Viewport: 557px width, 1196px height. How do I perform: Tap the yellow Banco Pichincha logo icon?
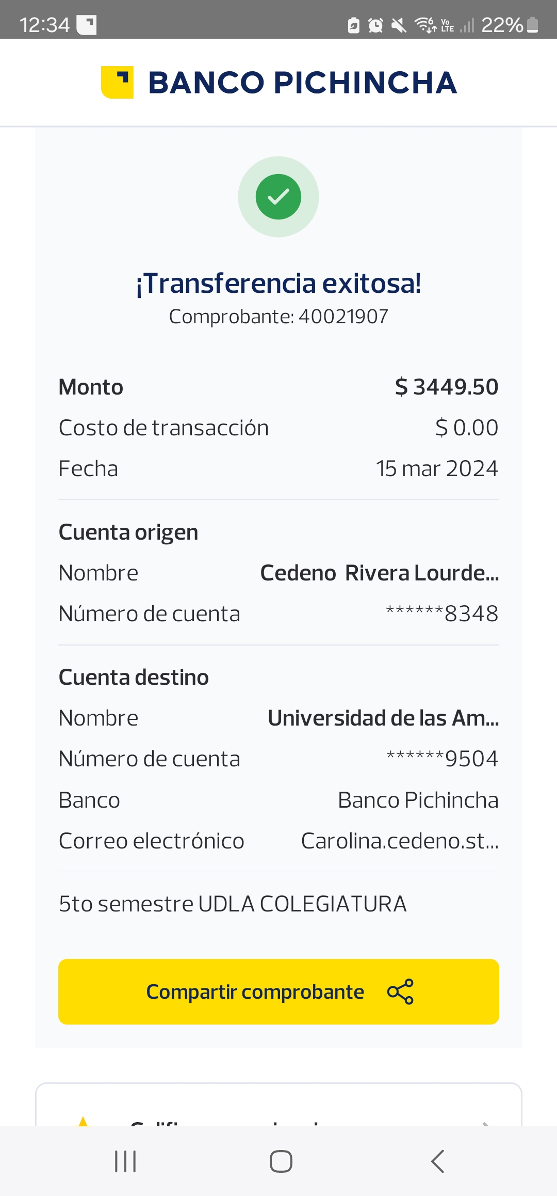tap(117, 82)
